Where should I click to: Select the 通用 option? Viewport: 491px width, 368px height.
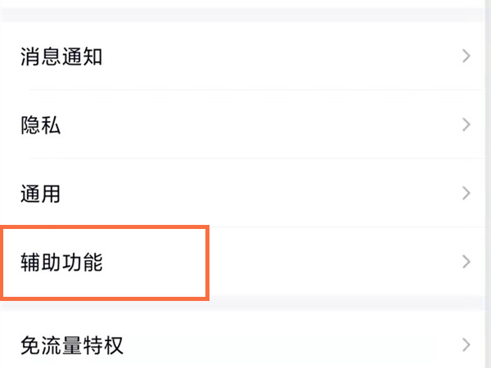[41, 194]
